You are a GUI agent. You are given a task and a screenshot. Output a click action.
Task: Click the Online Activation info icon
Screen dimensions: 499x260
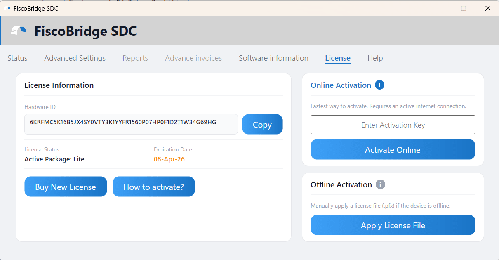[379, 85]
